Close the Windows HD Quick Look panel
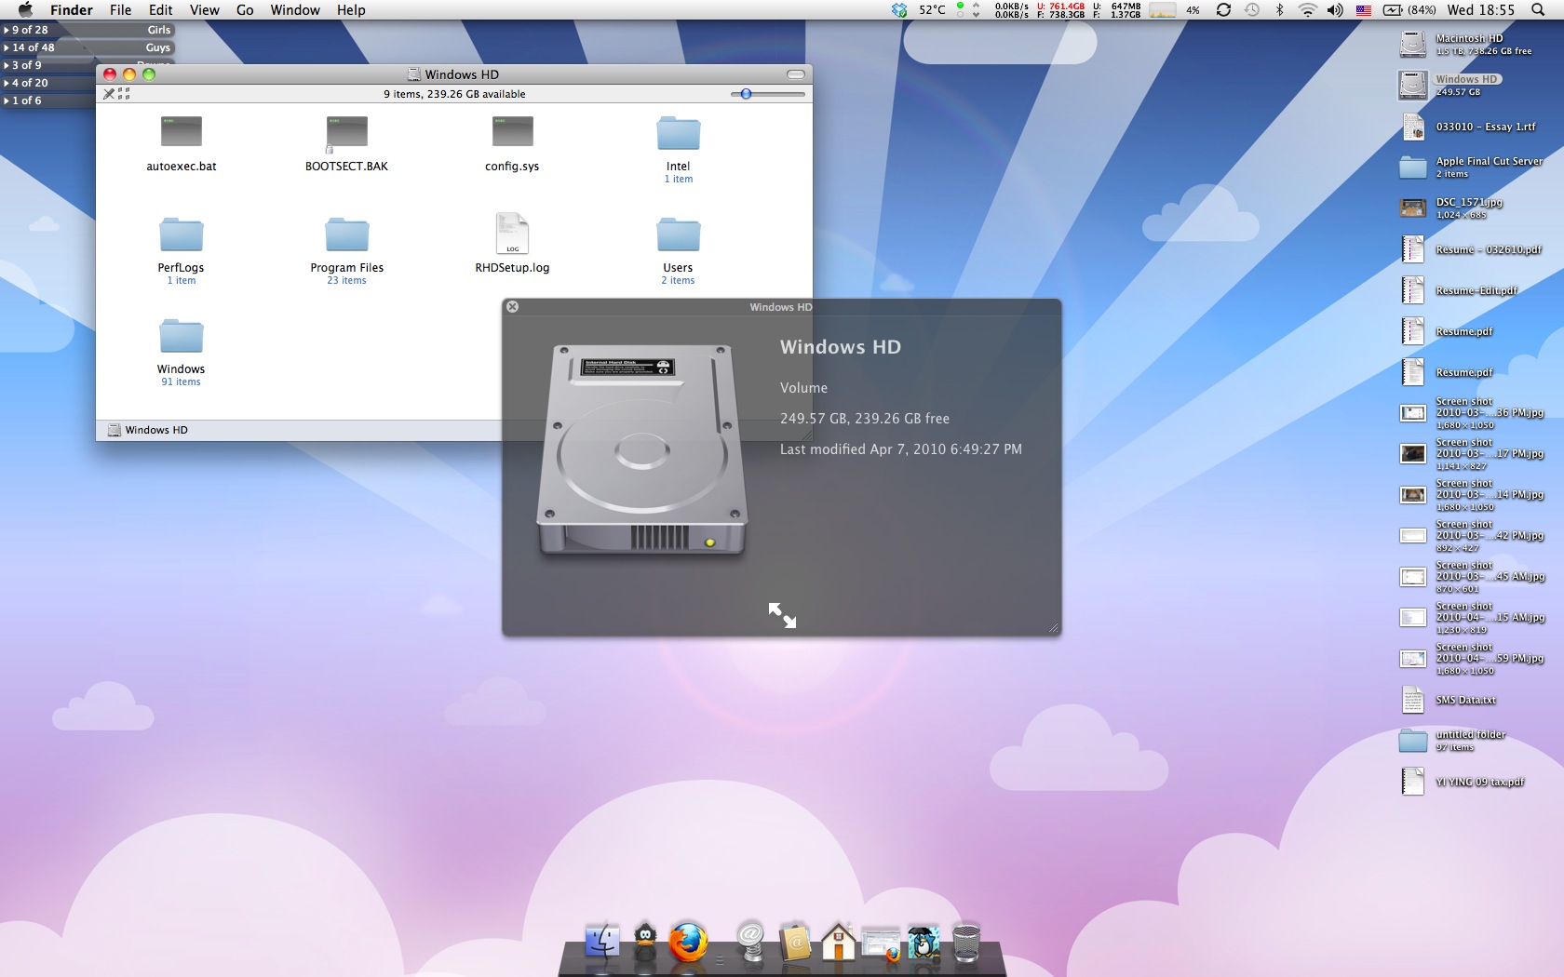The image size is (1564, 977). [512, 306]
